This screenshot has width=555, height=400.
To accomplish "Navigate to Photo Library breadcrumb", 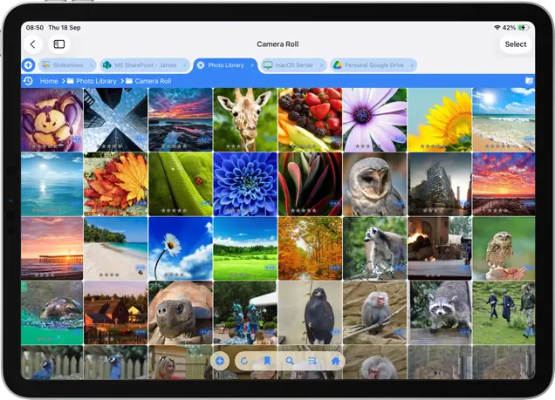I will click(96, 81).
